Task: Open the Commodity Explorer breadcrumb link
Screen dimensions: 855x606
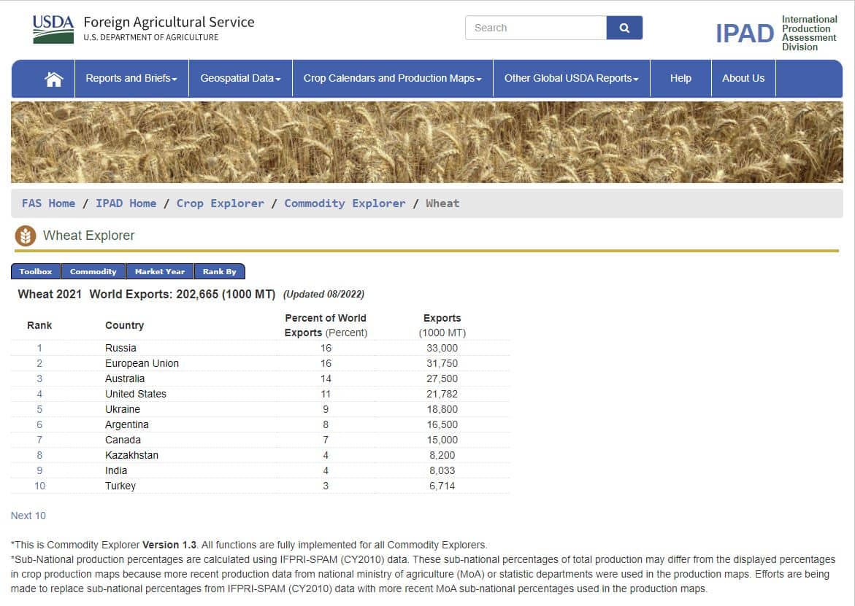Action: coord(345,203)
